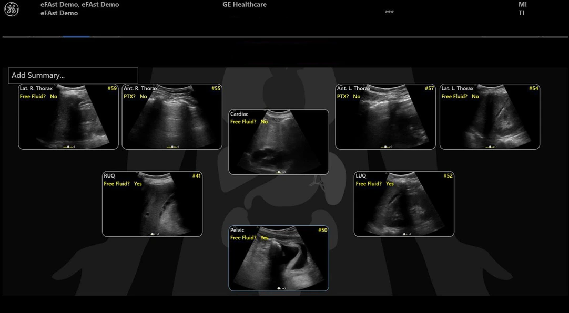Image resolution: width=569 pixels, height=313 pixels.
Task: Toggle the Cardiac Free Fluid 'No' answer
Action: point(264,122)
